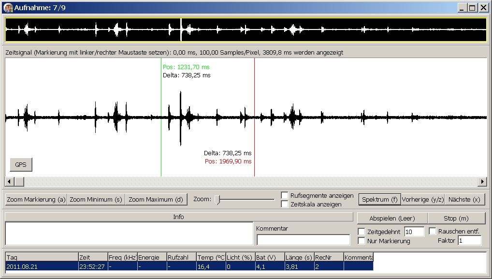The width and height of the screenshot is (492, 279).
Task: Click the application icon in title bar
Action: click(8, 7)
